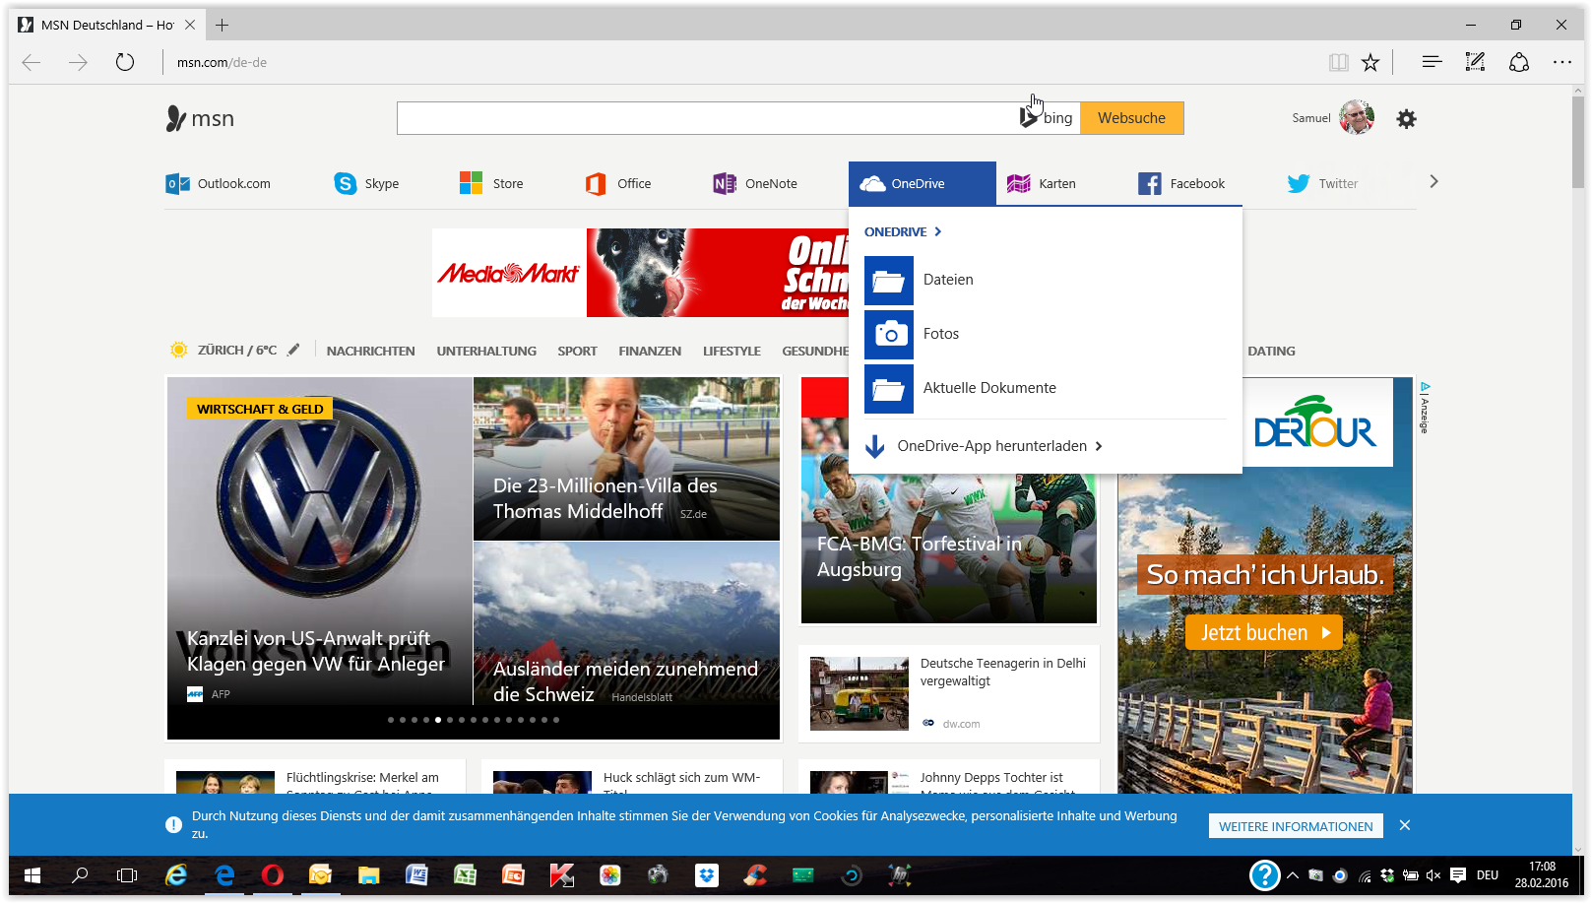
Task: Open the Skype shortcut
Action: 366,183
